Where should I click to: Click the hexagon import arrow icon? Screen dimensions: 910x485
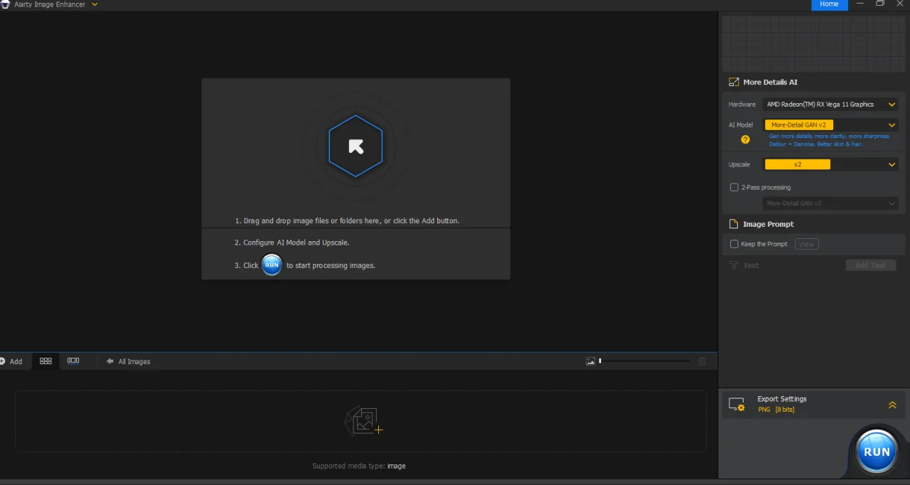[355, 146]
